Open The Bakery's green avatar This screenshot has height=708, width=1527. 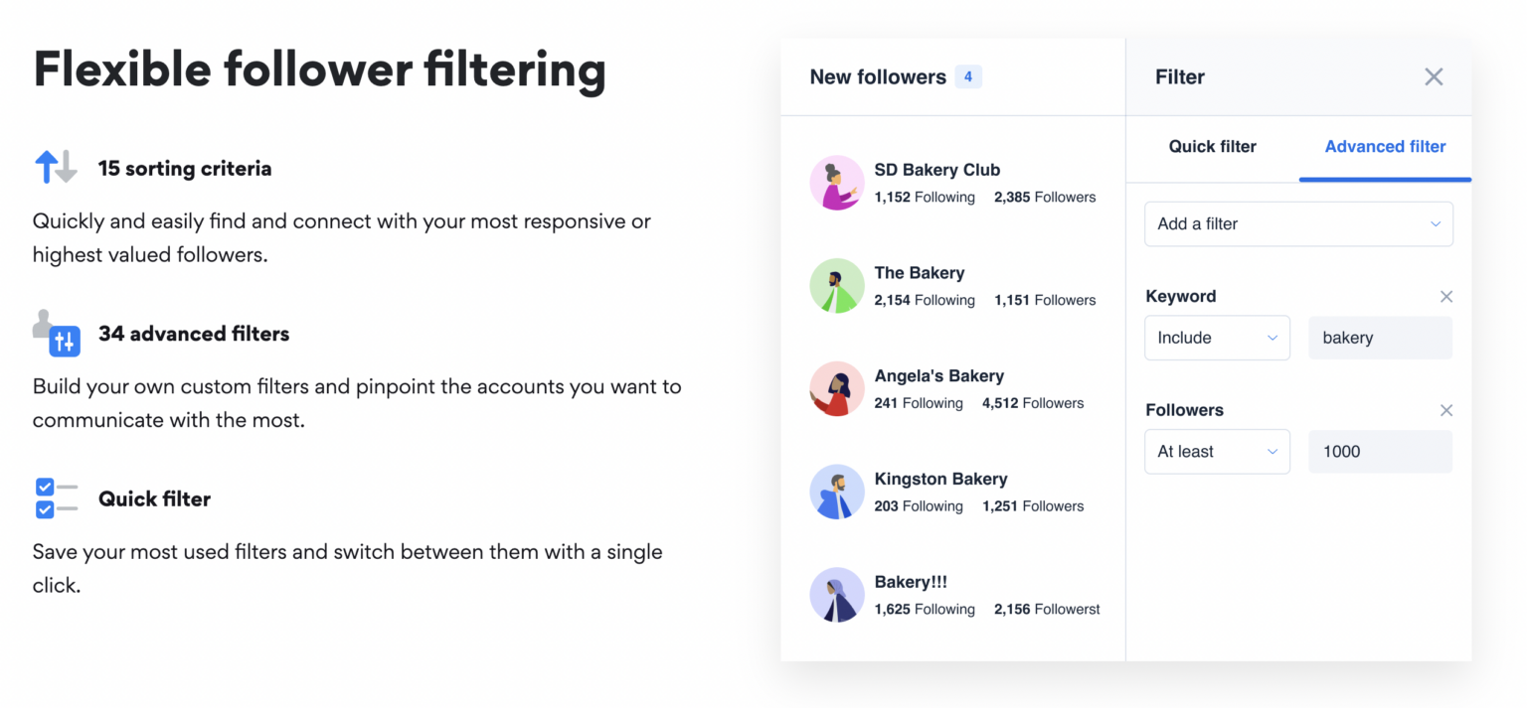[836, 286]
